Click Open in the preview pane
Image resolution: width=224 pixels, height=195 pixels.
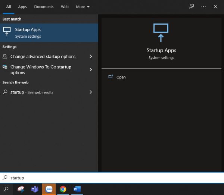pyautogui.click(x=121, y=77)
